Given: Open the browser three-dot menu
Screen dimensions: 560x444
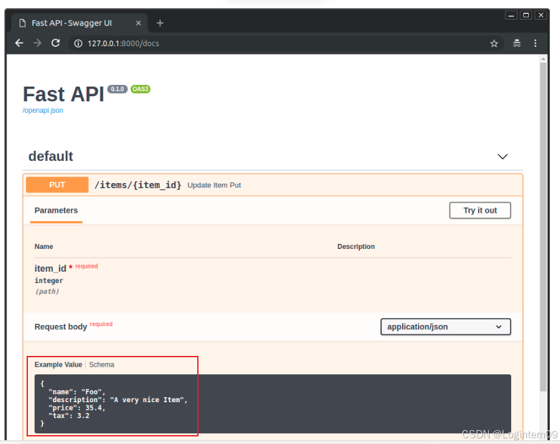Looking at the screenshot, I should [535, 44].
